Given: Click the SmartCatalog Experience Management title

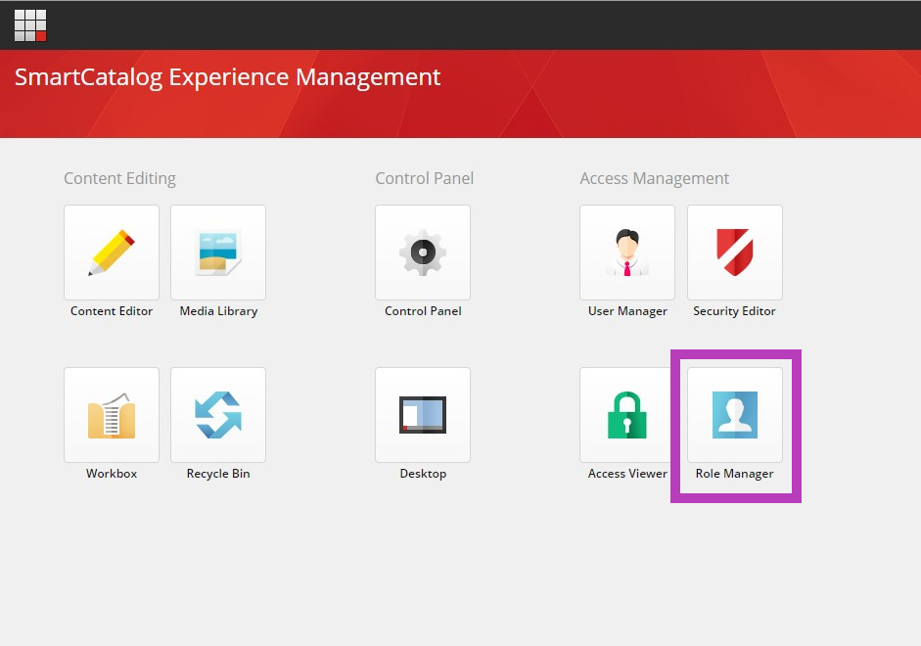Looking at the screenshot, I should click(227, 77).
